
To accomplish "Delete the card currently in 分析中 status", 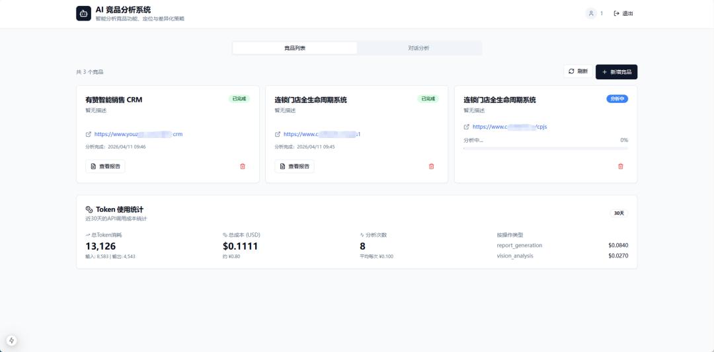I will pyautogui.click(x=620, y=166).
